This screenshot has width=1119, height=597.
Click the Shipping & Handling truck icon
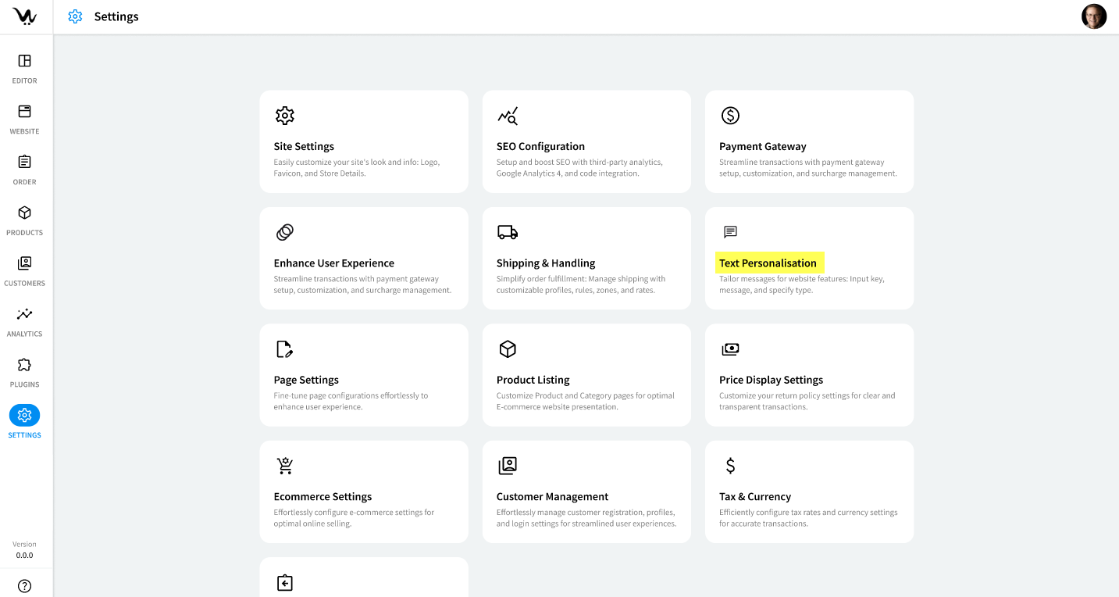508,232
